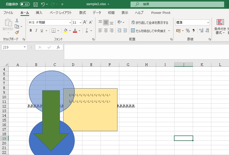Click the Format Painter brush icon
Image resolution: width=229 pixels, height=155 pixels.
click(x=17, y=32)
